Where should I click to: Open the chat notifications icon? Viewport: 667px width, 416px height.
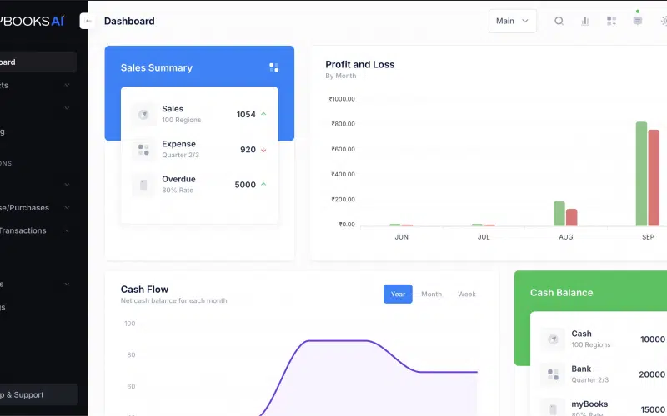pyautogui.click(x=638, y=21)
